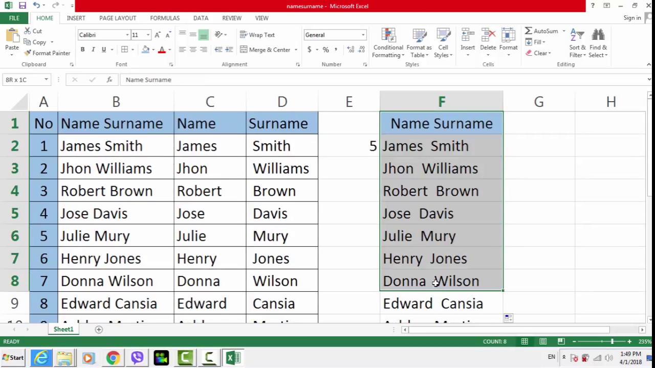This screenshot has height=368, width=655.
Task: Open the PAGE LAYOUT tab
Action: 118,18
